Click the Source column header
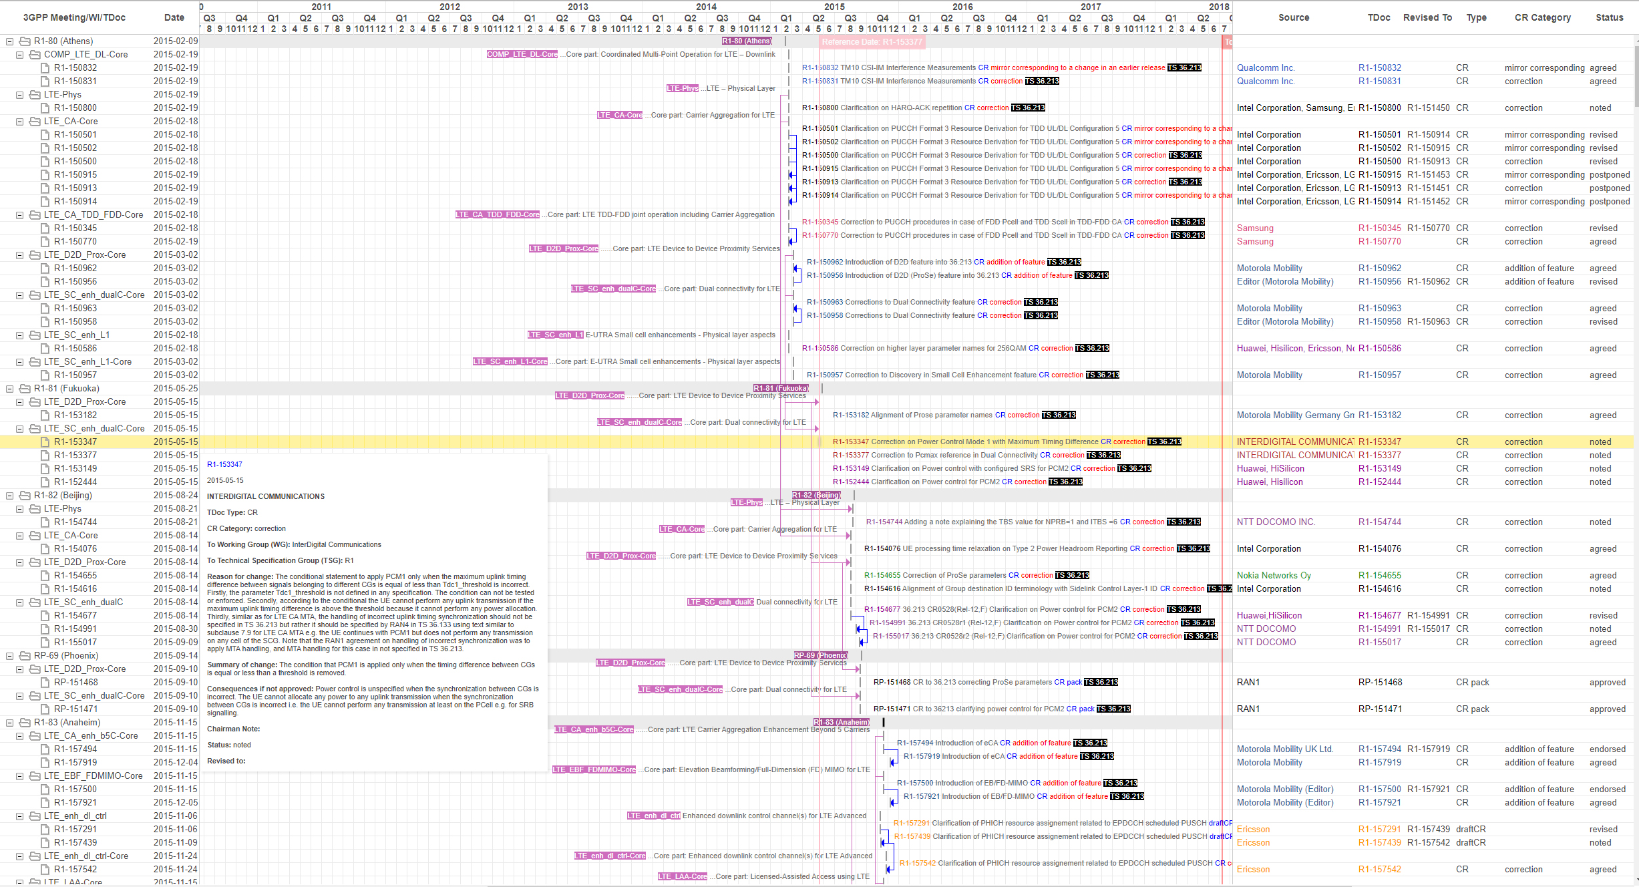Viewport: 1639px width, 887px height. click(1293, 18)
